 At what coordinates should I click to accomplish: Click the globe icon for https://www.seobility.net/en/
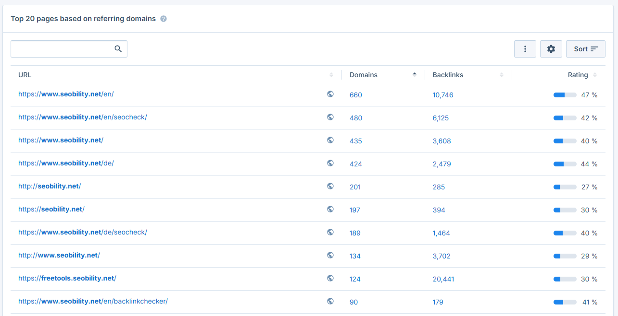tap(330, 94)
